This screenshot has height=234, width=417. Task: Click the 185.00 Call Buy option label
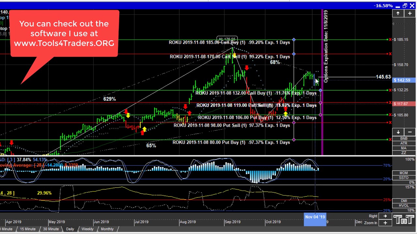click(229, 42)
